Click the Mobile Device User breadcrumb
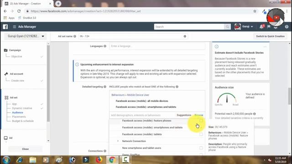The image size is (292, 164). (138, 95)
